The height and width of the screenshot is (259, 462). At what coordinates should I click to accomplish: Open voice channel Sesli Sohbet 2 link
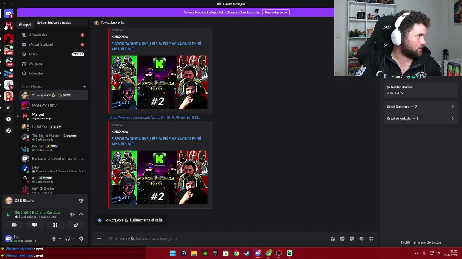[x=38, y=217]
